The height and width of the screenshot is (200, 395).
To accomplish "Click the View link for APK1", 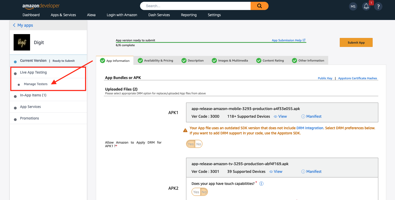I will [x=282, y=116].
